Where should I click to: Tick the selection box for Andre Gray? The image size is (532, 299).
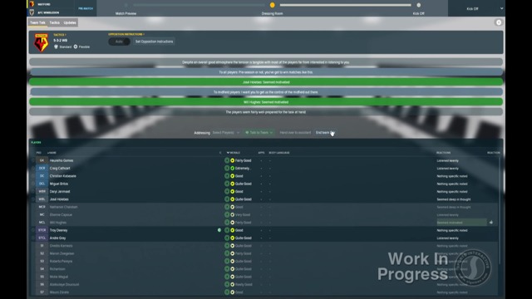click(x=33, y=238)
